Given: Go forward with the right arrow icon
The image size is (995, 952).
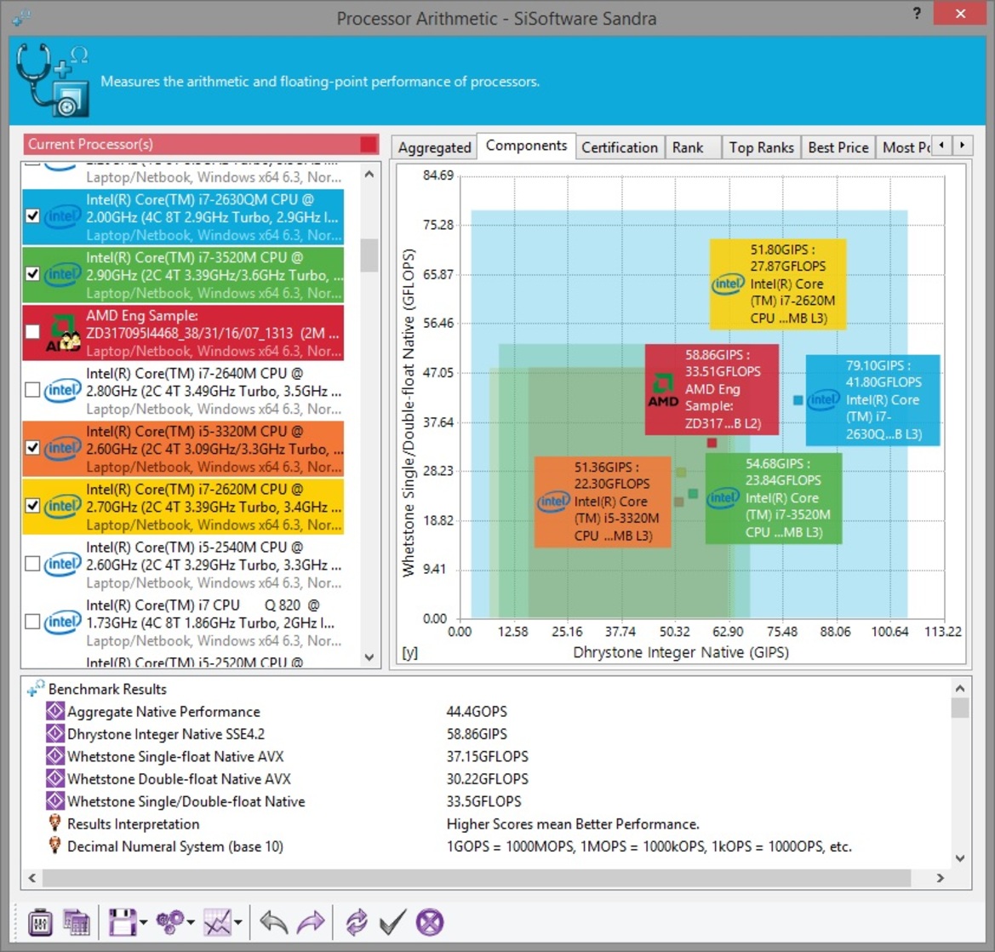Looking at the screenshot, I should click(x=311, y=922).
